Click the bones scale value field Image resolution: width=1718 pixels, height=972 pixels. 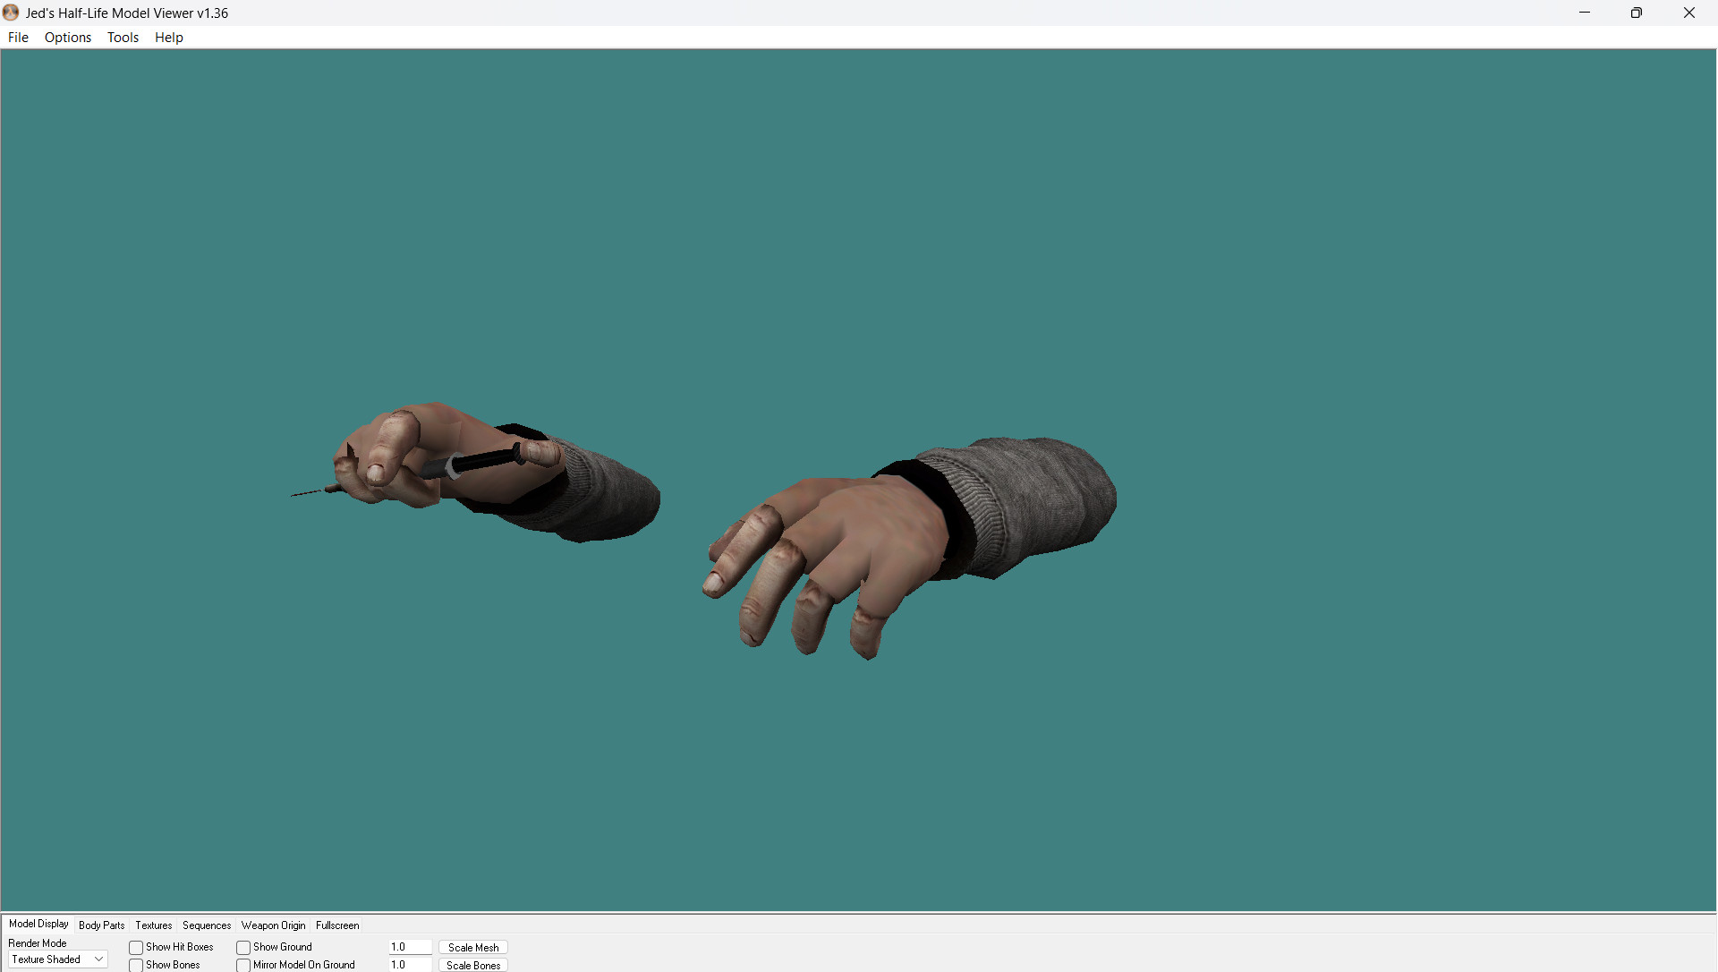[x=409, y=964]
